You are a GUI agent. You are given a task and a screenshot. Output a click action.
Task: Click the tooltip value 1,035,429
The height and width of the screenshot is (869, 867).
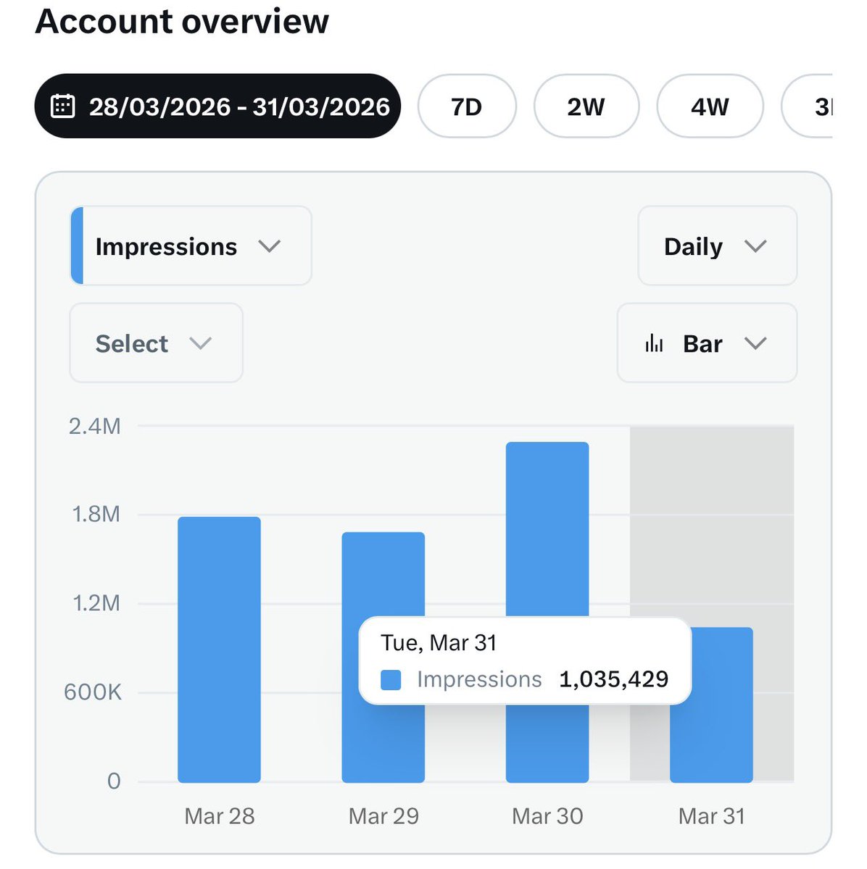click(614, 679)
